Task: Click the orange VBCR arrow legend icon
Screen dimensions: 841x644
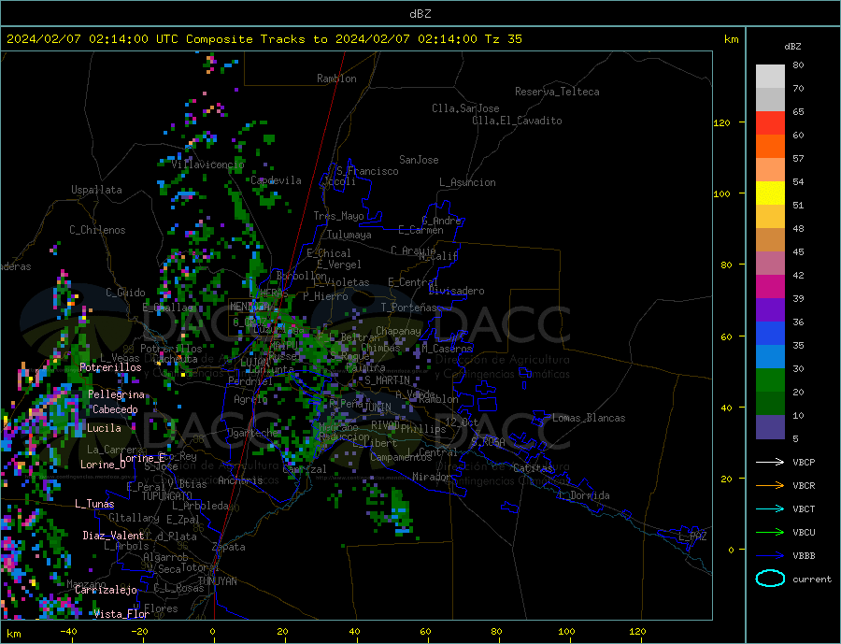Action: tap(770, 486)
